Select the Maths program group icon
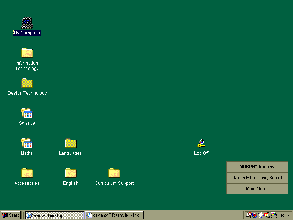 27,143
